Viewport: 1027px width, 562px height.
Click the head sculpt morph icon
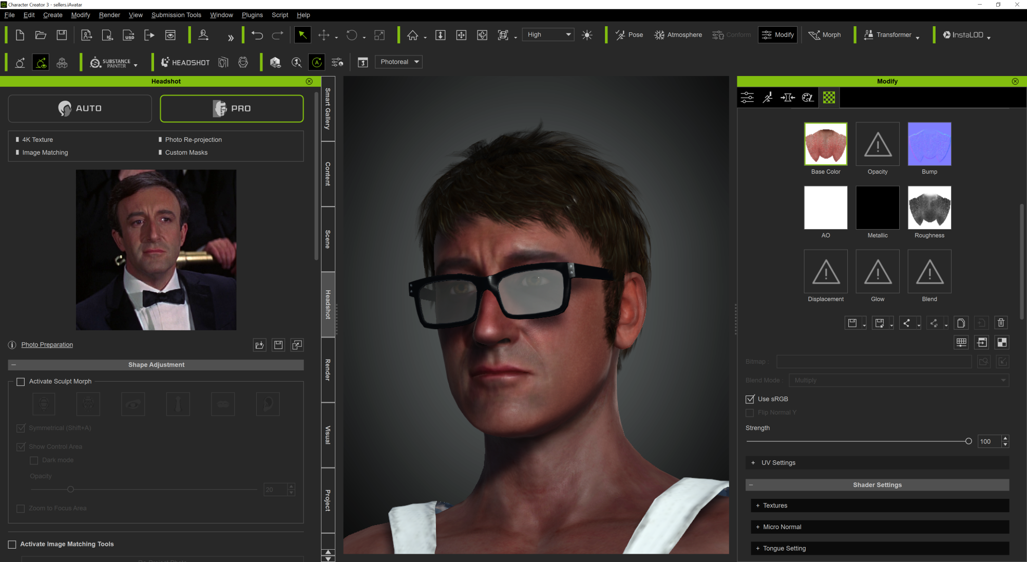44,404
